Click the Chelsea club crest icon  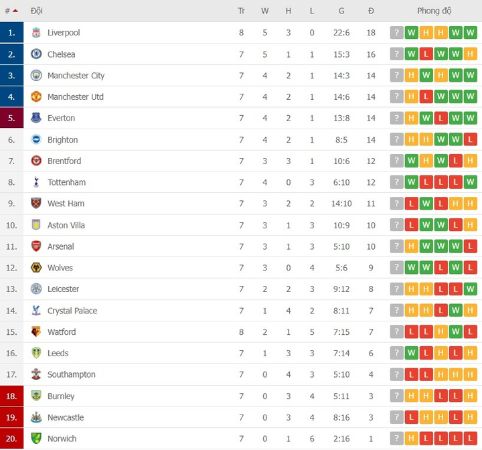click(x=36, y=54)
